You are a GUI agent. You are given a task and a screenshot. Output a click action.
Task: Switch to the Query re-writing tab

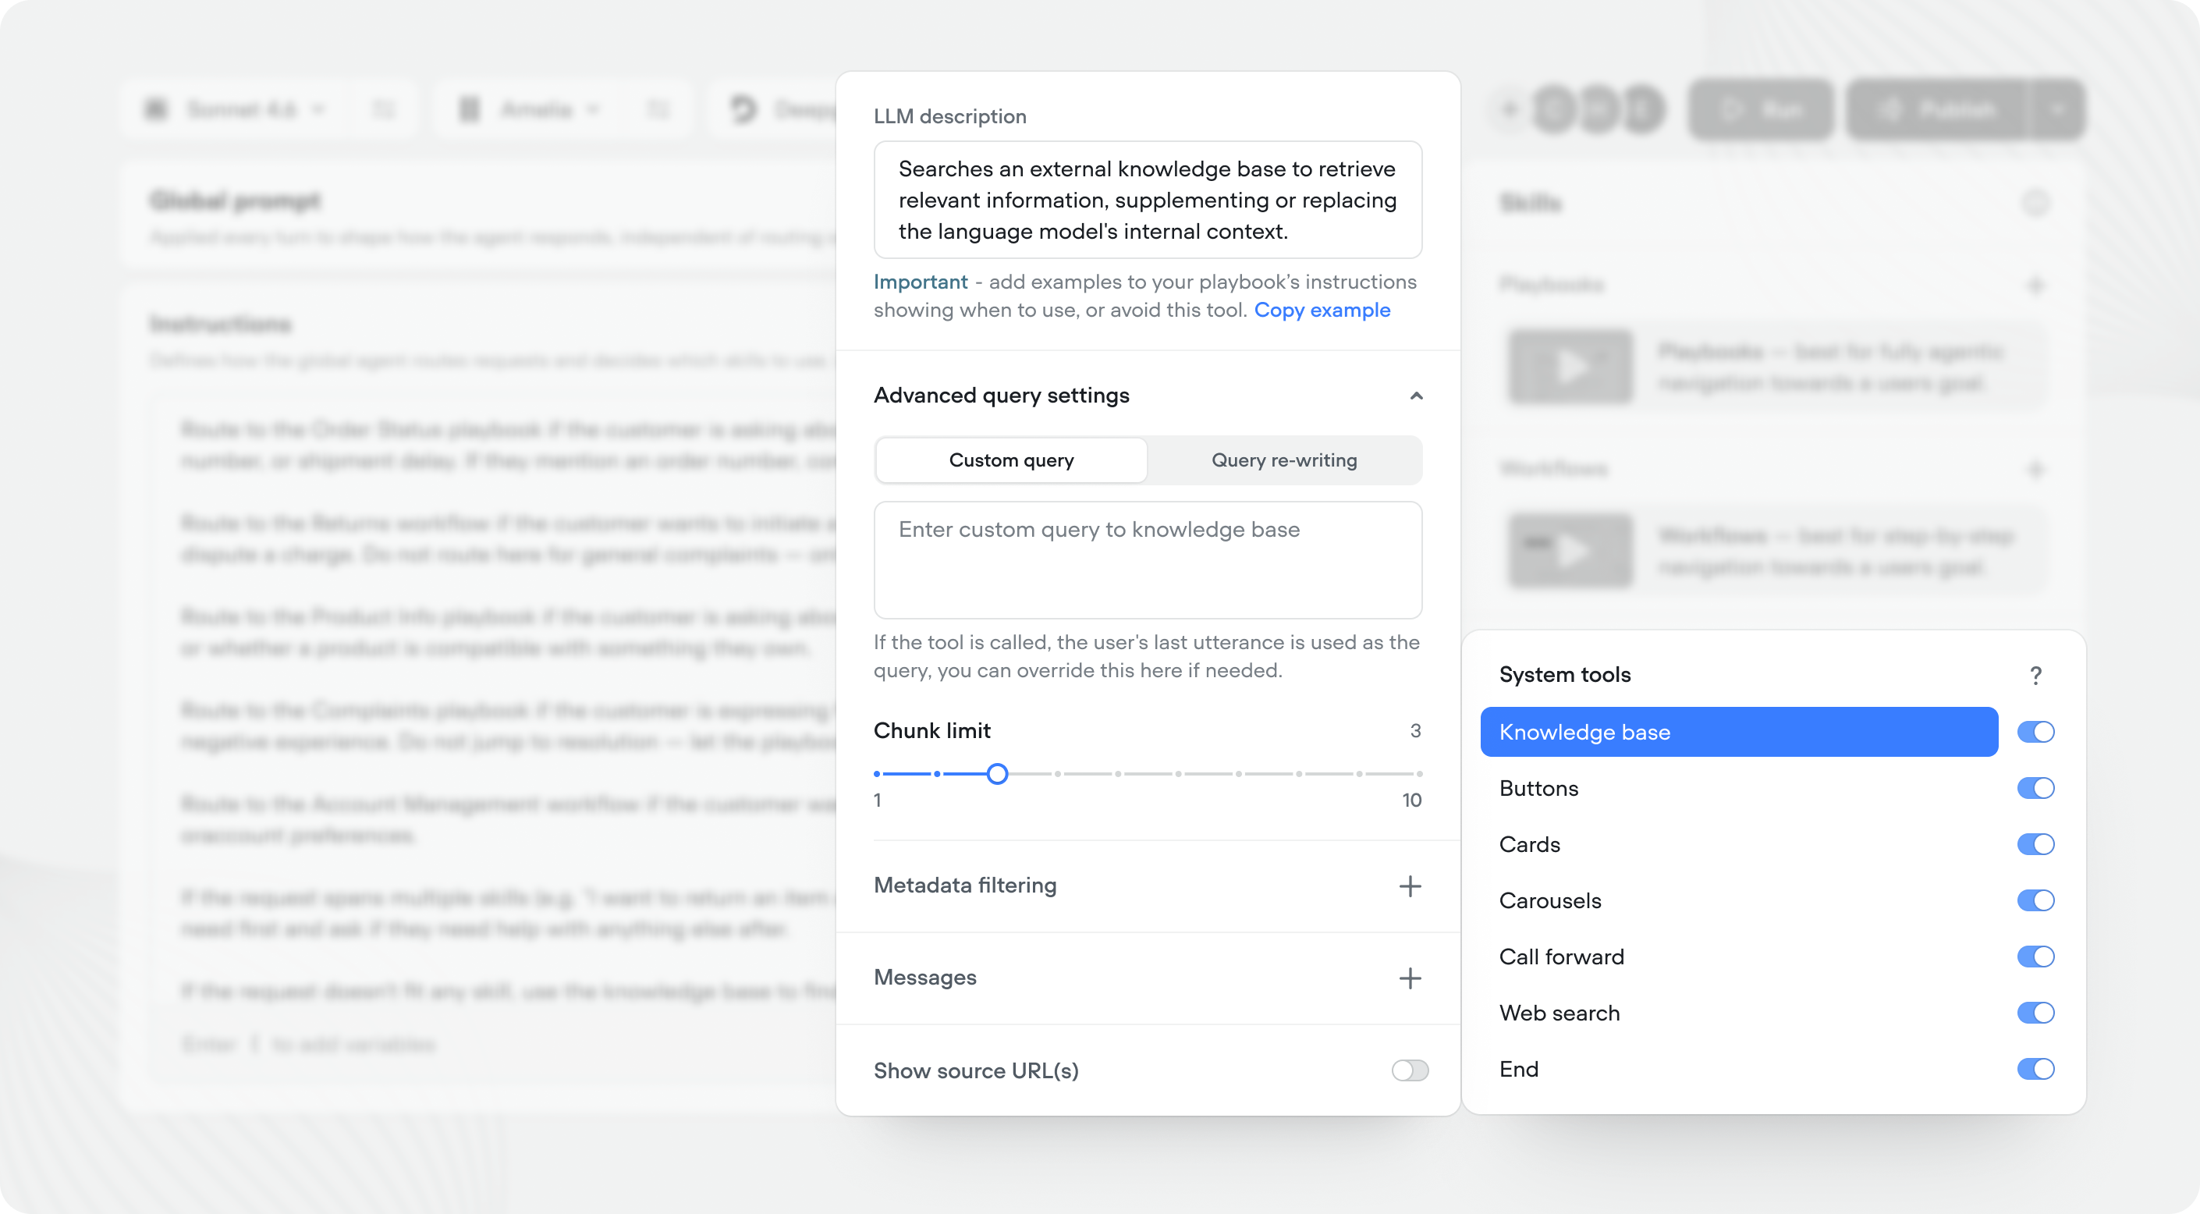pos(1283,460)
